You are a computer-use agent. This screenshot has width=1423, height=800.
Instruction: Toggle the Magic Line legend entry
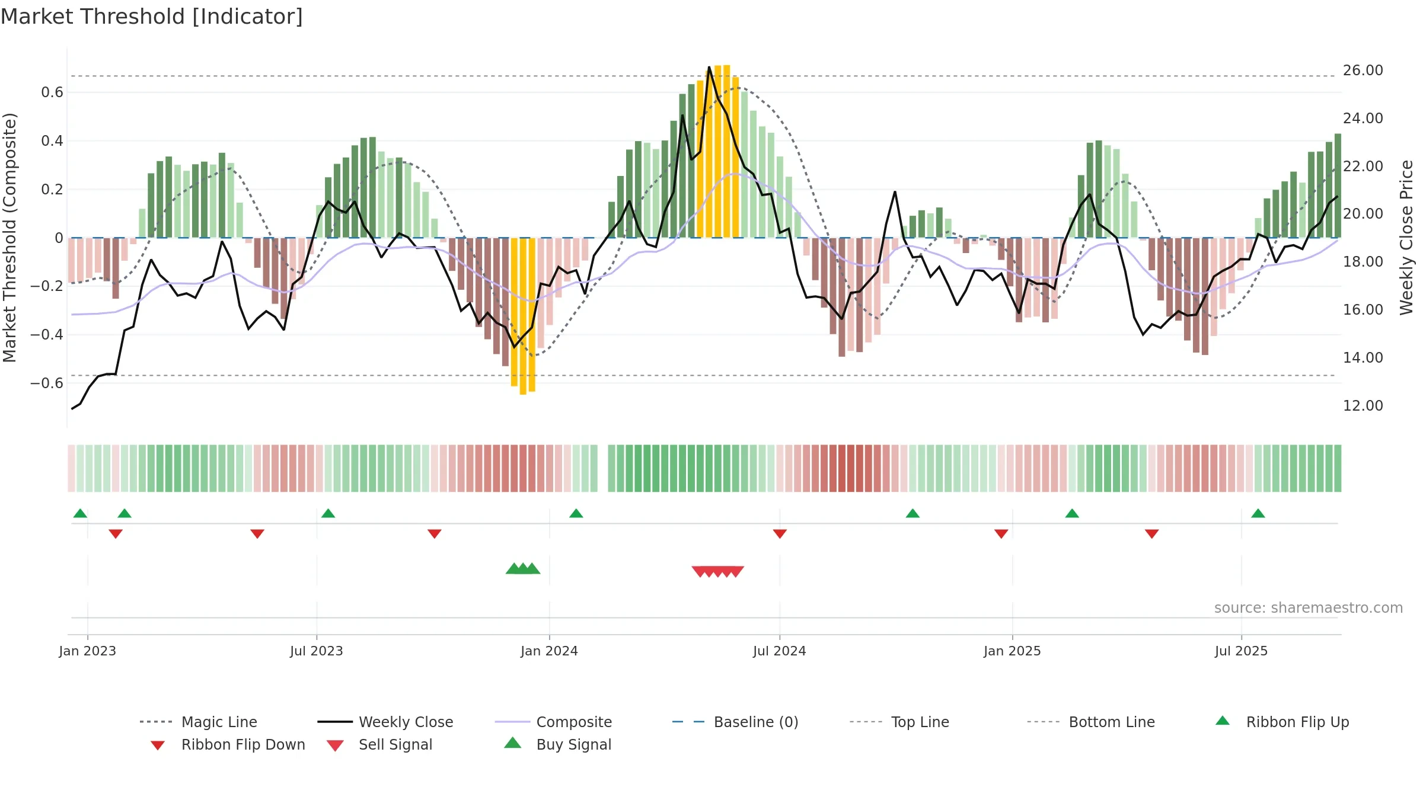[x=199, y=722]
